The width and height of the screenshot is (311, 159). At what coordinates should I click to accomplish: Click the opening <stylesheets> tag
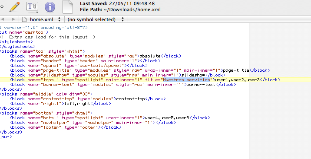pos(16,41)
